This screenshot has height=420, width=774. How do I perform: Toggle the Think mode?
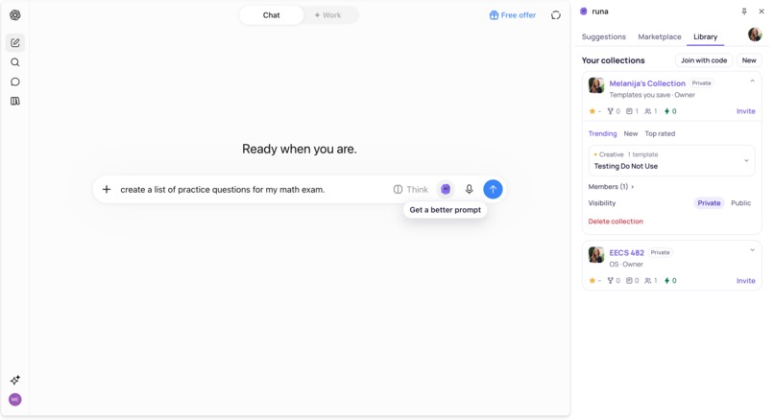pos(411,189)
